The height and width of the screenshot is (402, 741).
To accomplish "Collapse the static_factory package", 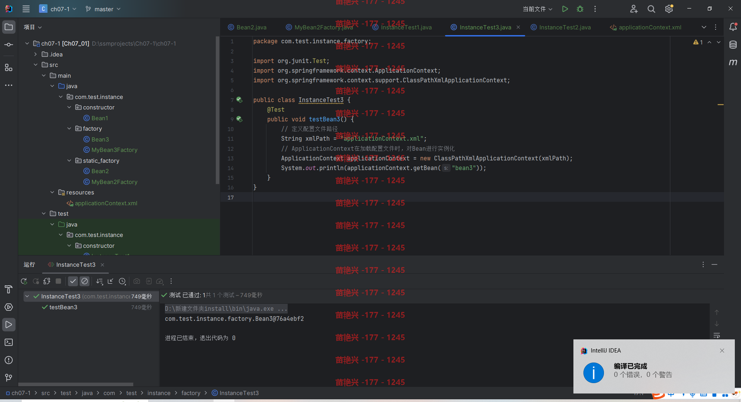I will (x=69, y=160).
